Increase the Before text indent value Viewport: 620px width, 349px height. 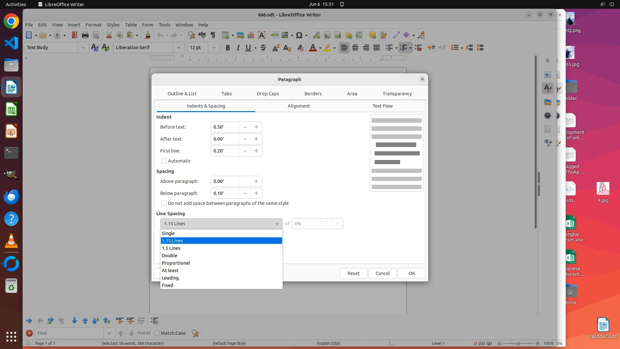pos(256,127)
